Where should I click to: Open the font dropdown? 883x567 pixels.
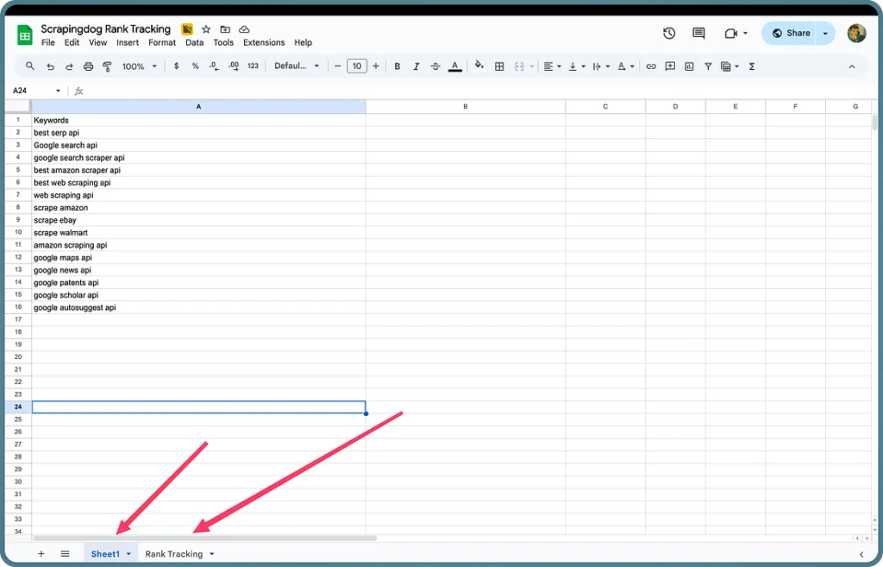pyautogui.click(x=297, y=66)
